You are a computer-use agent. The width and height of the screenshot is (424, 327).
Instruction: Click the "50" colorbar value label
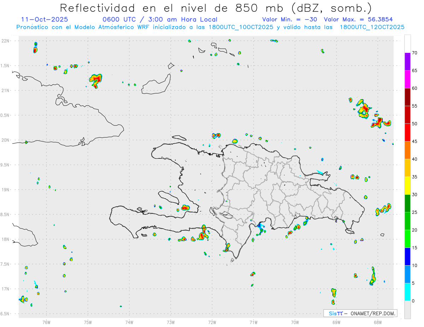coord(414,123)
